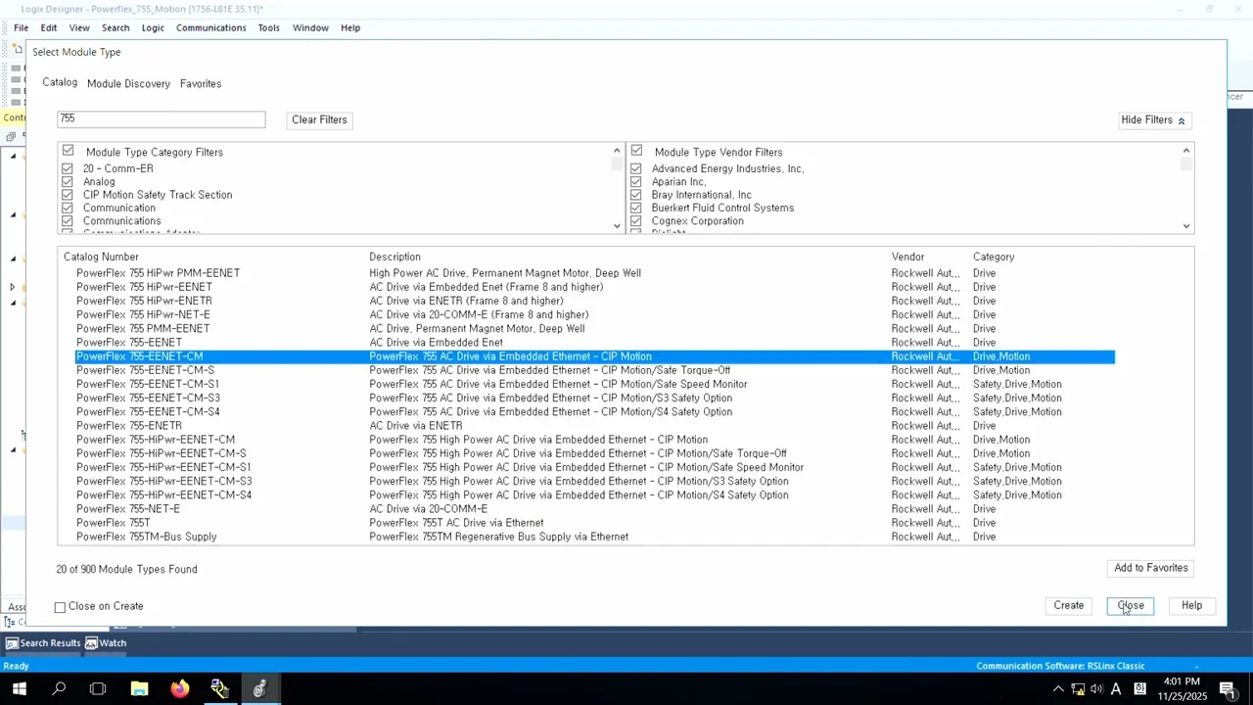
Task: Show hidden system tray icons
Action: click(1057, 689)
